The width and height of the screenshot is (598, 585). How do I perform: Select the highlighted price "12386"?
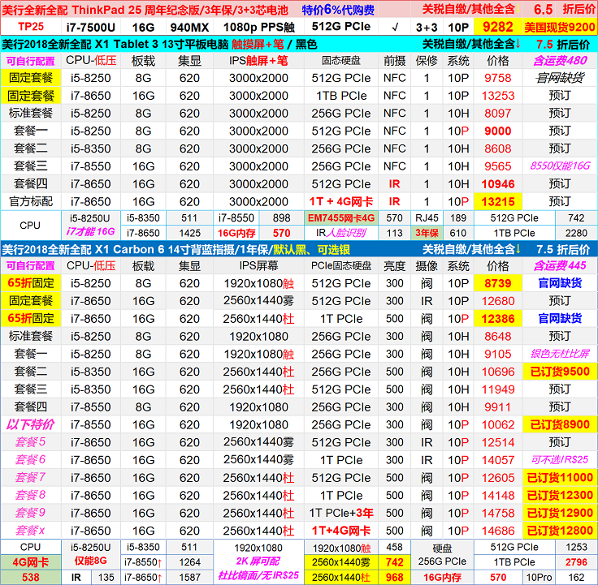click(x=498, y=319)
